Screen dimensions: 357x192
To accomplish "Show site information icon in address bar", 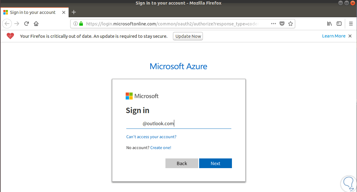I will pos(76,24).
